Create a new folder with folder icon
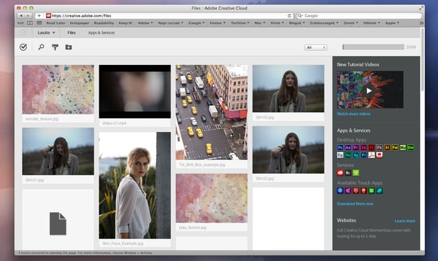Screen dimensions: 438x261 [68, 47]
